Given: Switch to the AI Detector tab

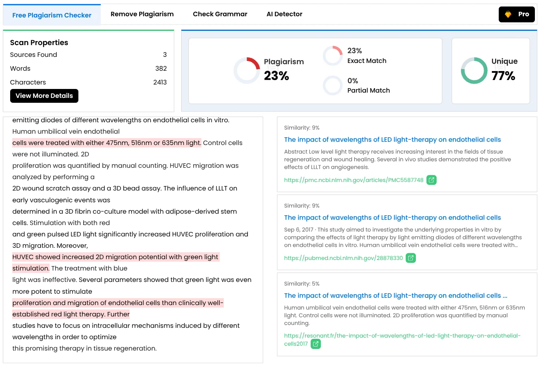Looking at the screenshot, I should click(x=284, y=14).
